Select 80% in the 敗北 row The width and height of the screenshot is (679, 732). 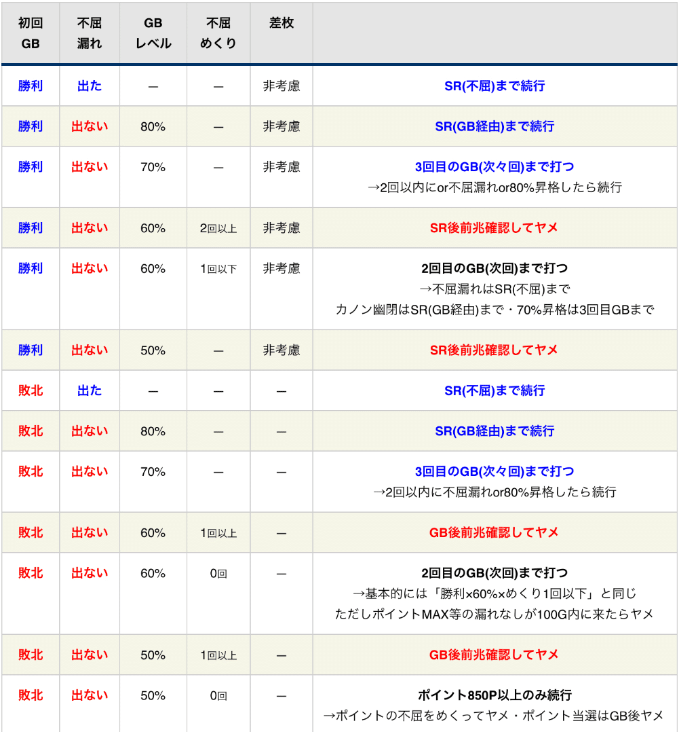153,431
